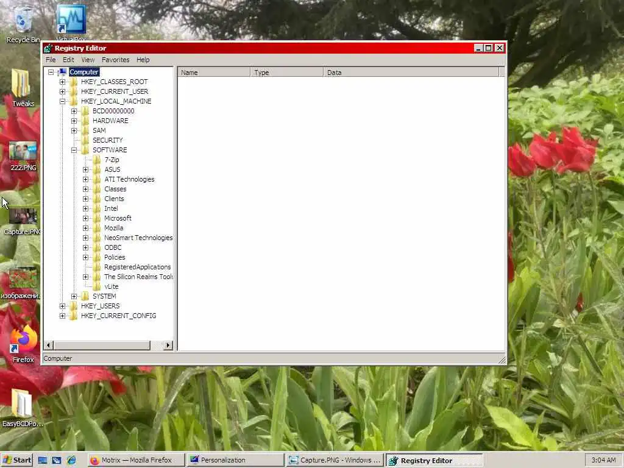This screenshot has width=624, height=468.
Task: Select the vLite key
Action: pos(112,286)
